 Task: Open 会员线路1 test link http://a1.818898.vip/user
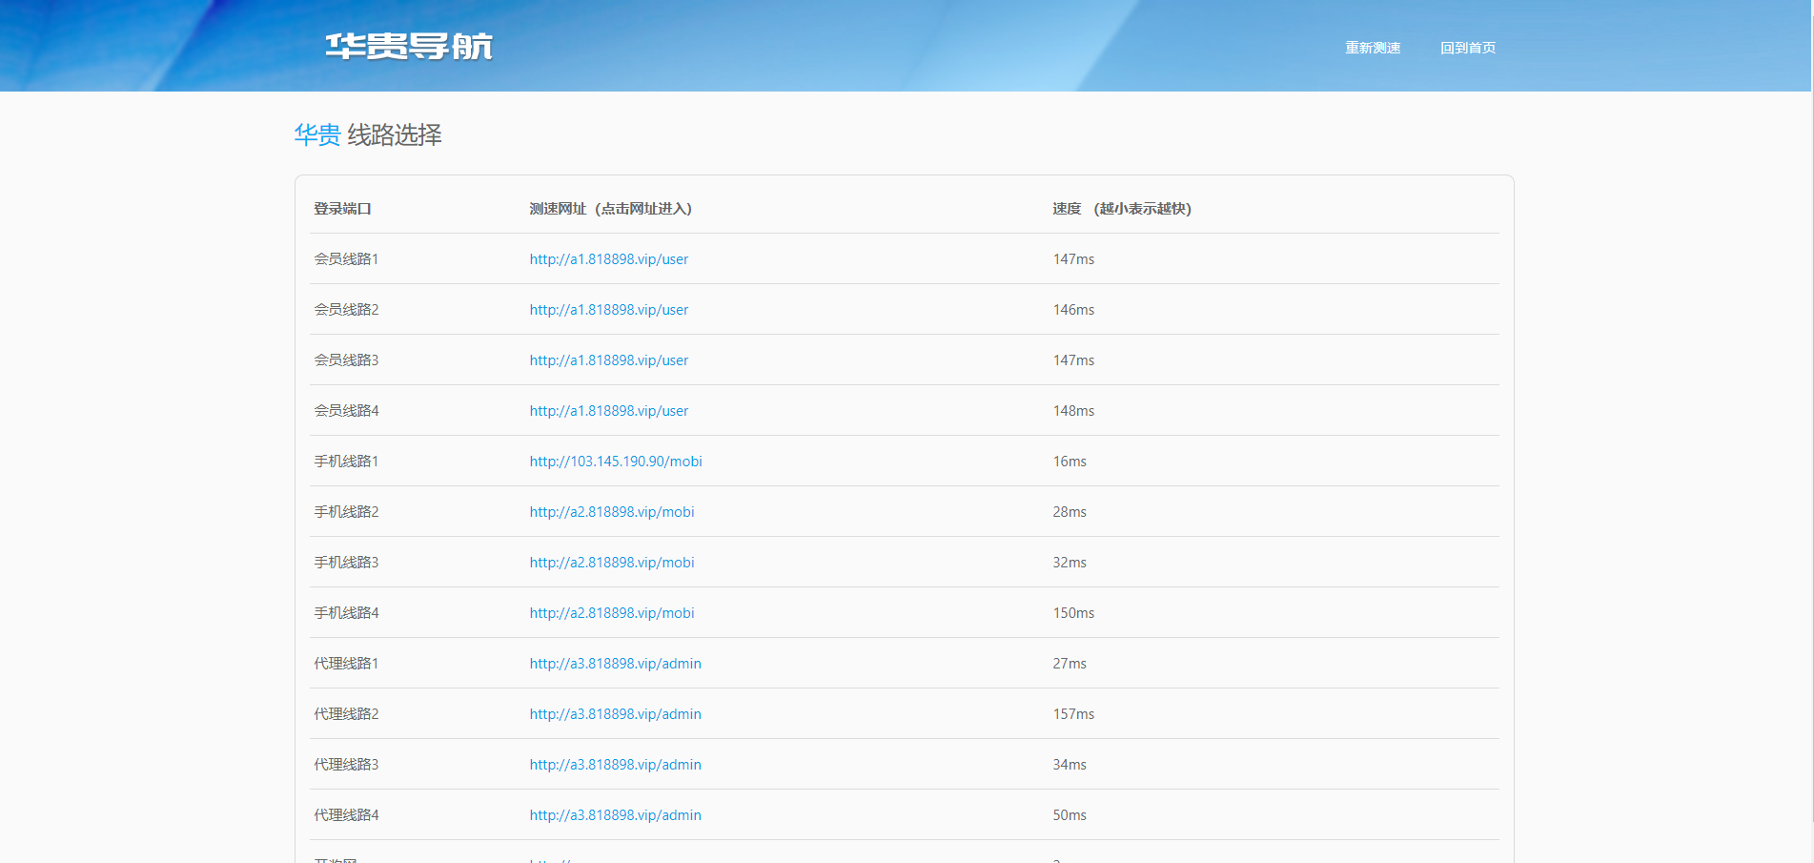608,258
